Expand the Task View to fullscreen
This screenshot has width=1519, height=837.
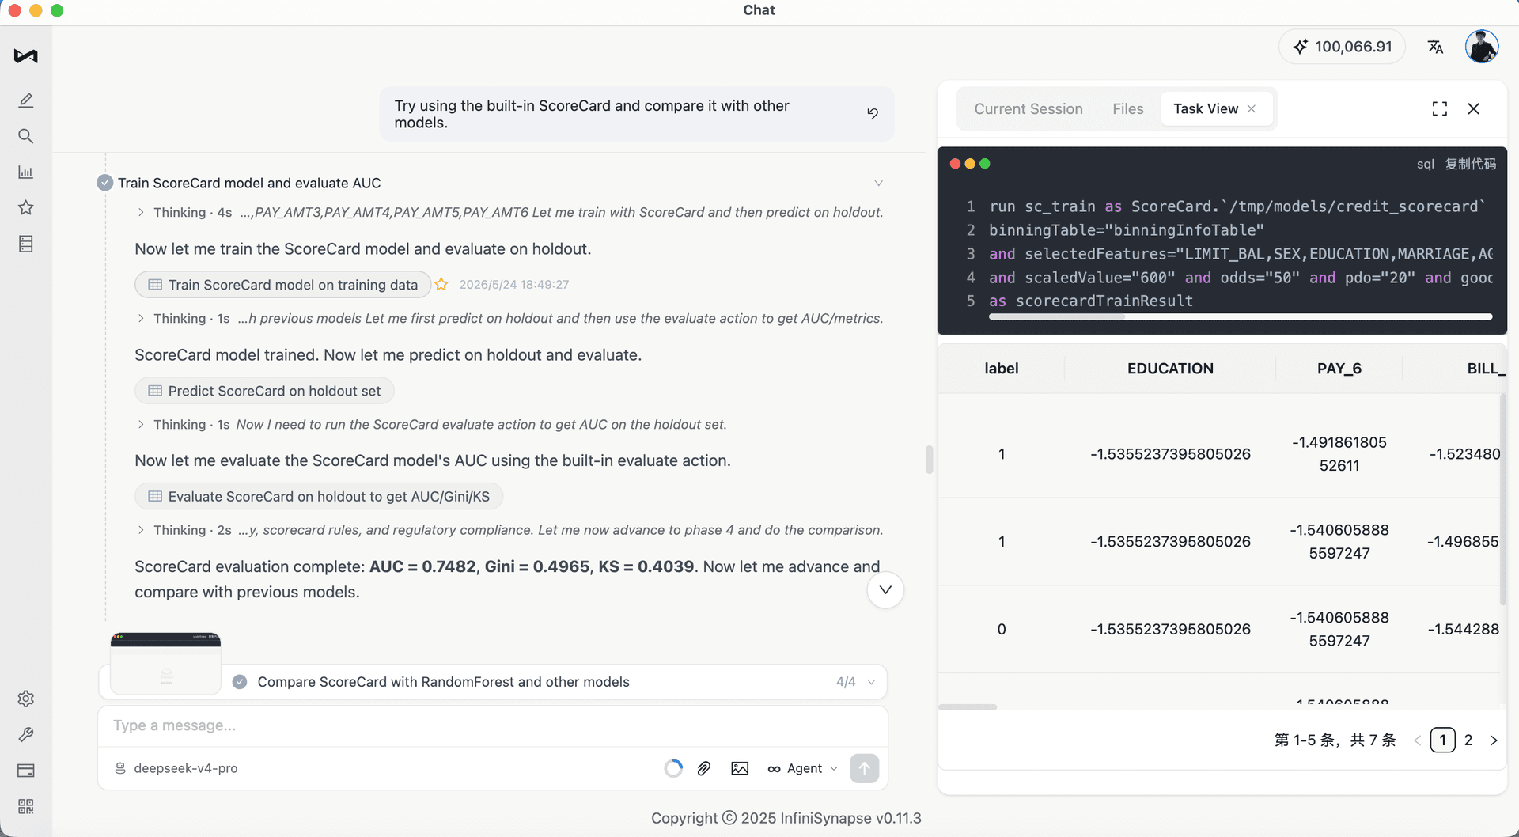pyautogui.click(x=1440, y=109)
